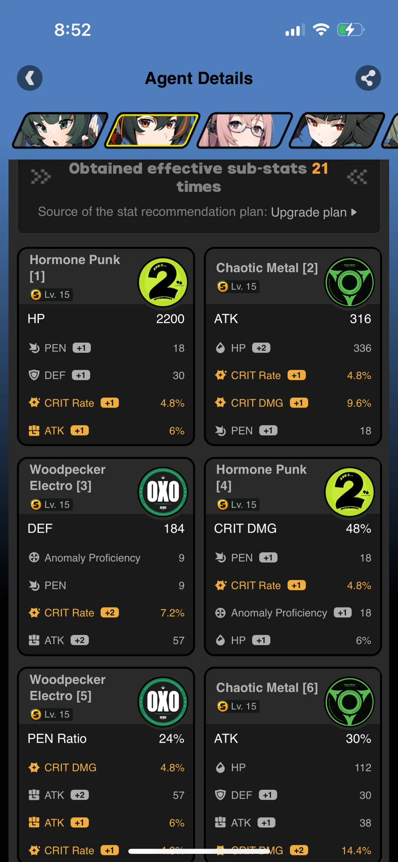Tap Chaotic Metal [6] disc icon
This screenshot has height=862, width=398.
[349, 702]
